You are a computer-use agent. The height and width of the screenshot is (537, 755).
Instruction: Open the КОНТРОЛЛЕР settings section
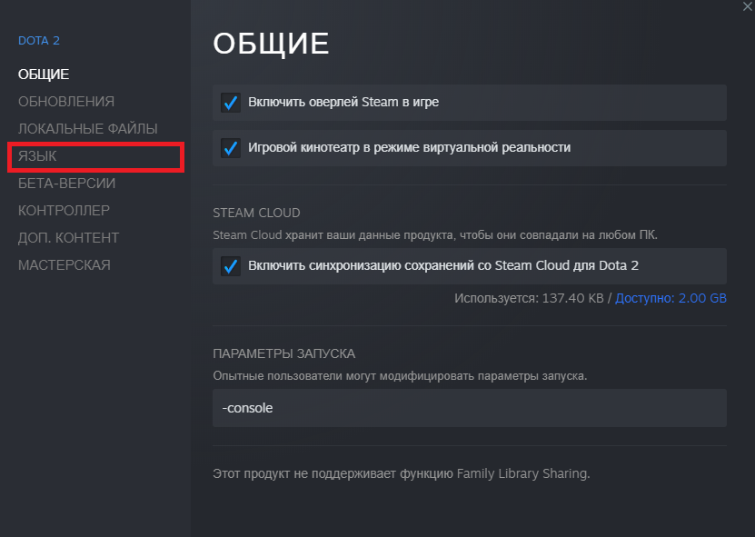click(64, 211)
